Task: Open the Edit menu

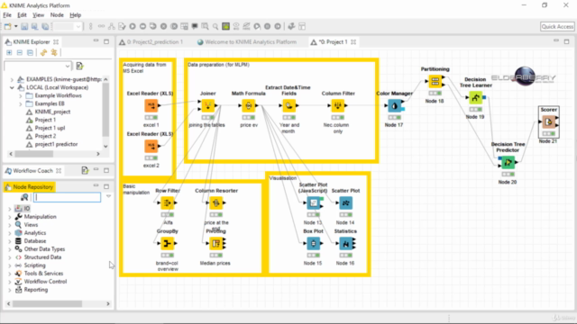Action: tap(22, 15)
